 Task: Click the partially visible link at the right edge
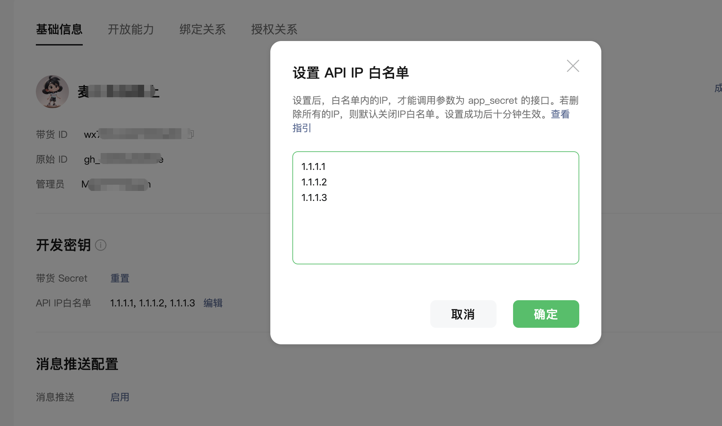pyautogui.click(x=718, y=88)
